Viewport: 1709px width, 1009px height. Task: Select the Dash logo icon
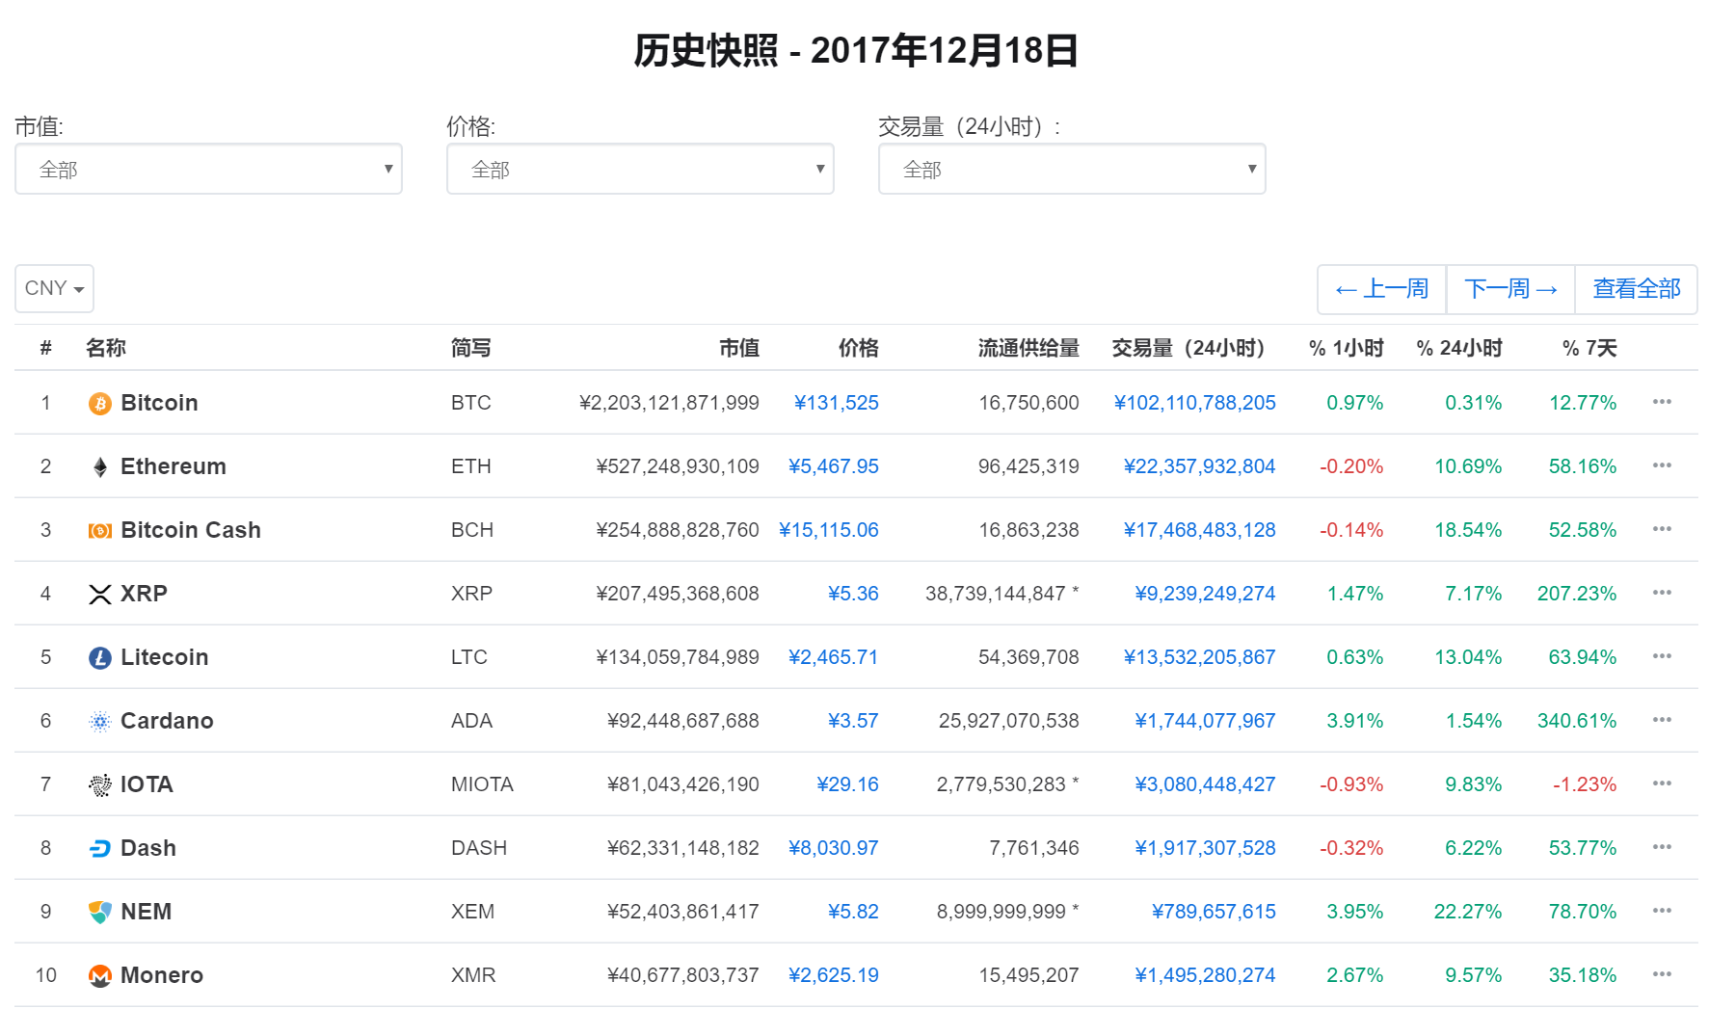[x=99, y=848]
